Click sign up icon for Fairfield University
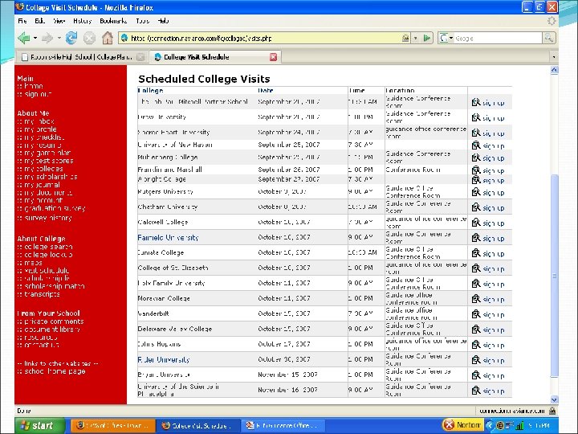578x434 pixels. pyautogui.click(x=476, y=238)
